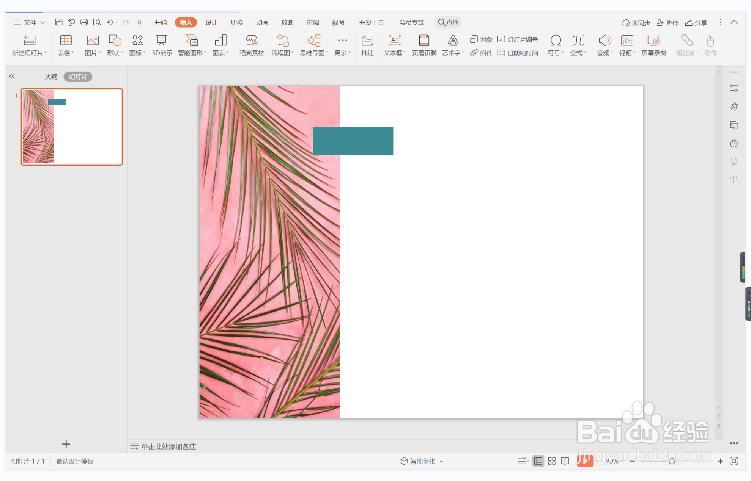The height and width of the screenshot is (481, 751).
Task: Toggle reading view in status bar
Action: tap(565, 461)
